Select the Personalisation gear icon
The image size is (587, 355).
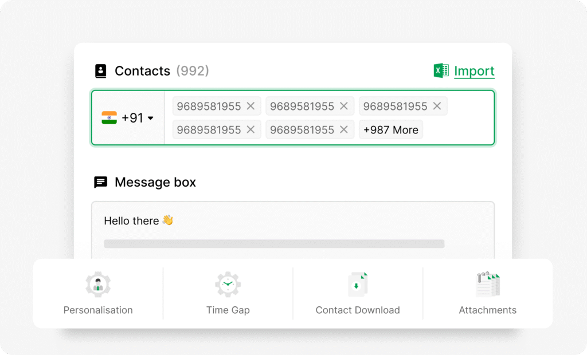pyautogui.click(x=98, y=284)
